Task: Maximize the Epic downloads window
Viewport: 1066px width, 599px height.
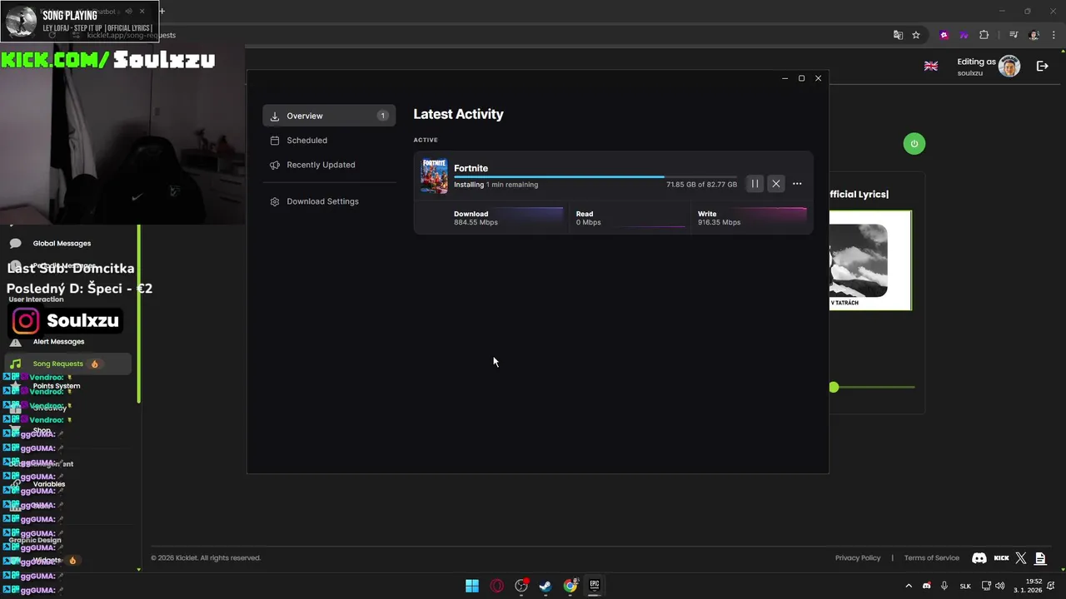Action: (x=801, y=78)
